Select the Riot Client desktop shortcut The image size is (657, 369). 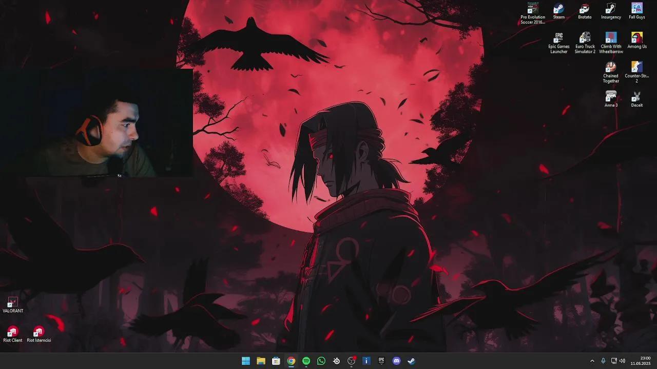(x=13, y=334)
